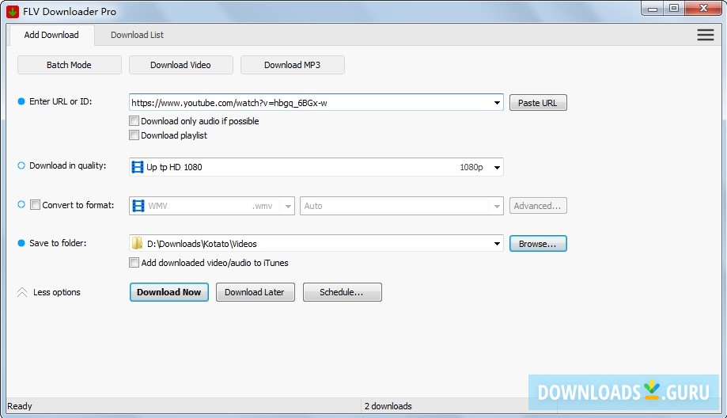Click the 1080p label in quality box
The image size is (727, 418).
coord(471,167)
